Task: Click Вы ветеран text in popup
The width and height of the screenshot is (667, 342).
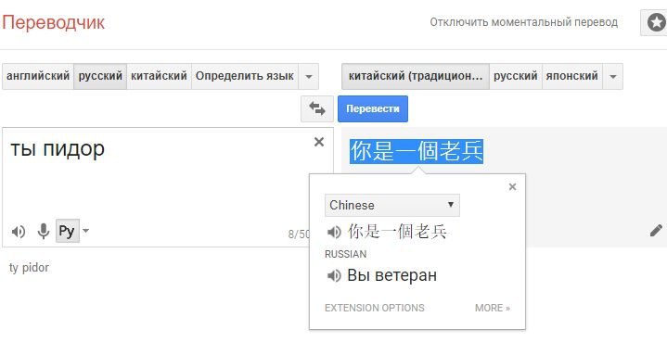Action: coord(391,275)
